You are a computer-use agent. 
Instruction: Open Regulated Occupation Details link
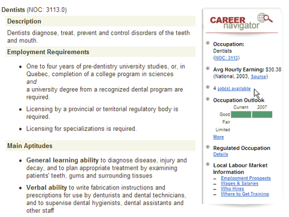click(x=221, y=154)
